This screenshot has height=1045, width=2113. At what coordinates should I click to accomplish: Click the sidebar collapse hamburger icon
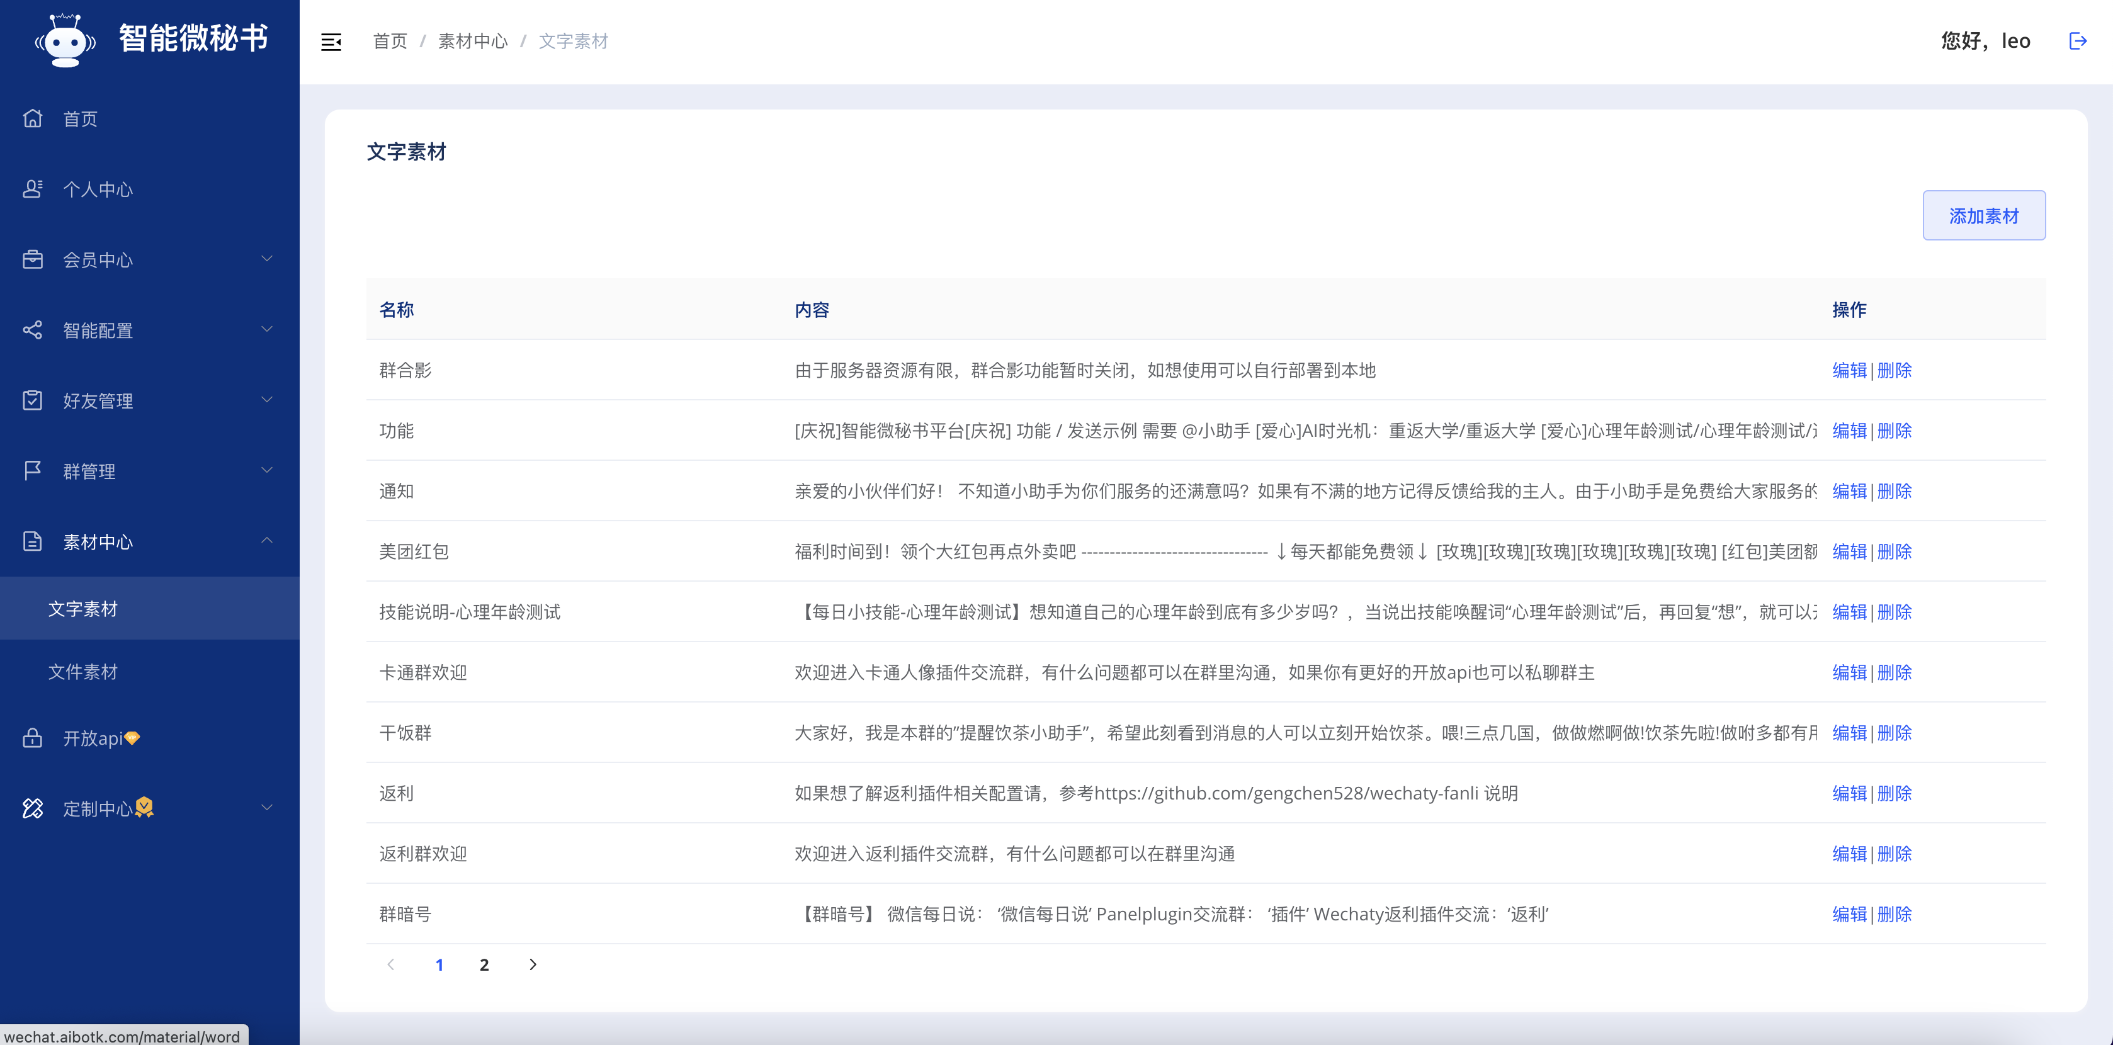click(x=331, y=42)
